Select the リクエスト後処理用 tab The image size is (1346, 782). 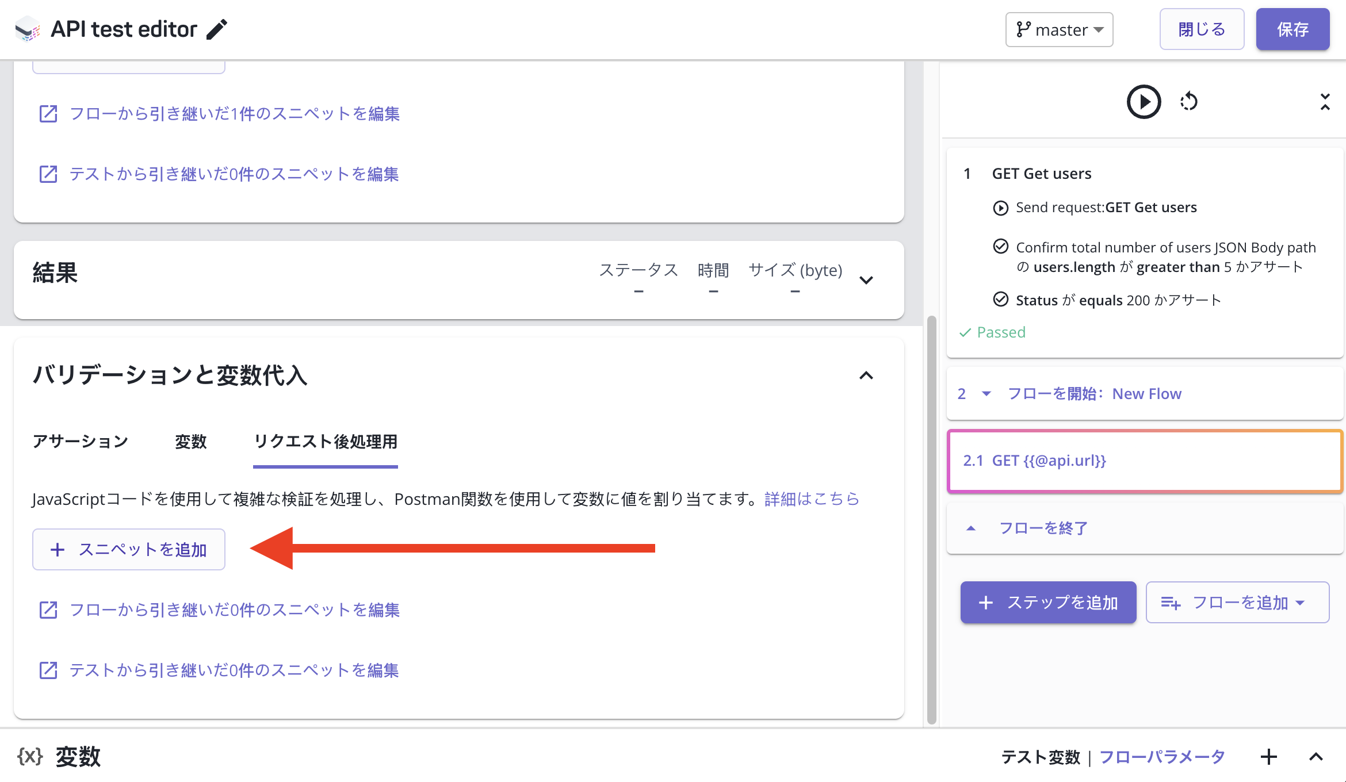pos(326,442)
